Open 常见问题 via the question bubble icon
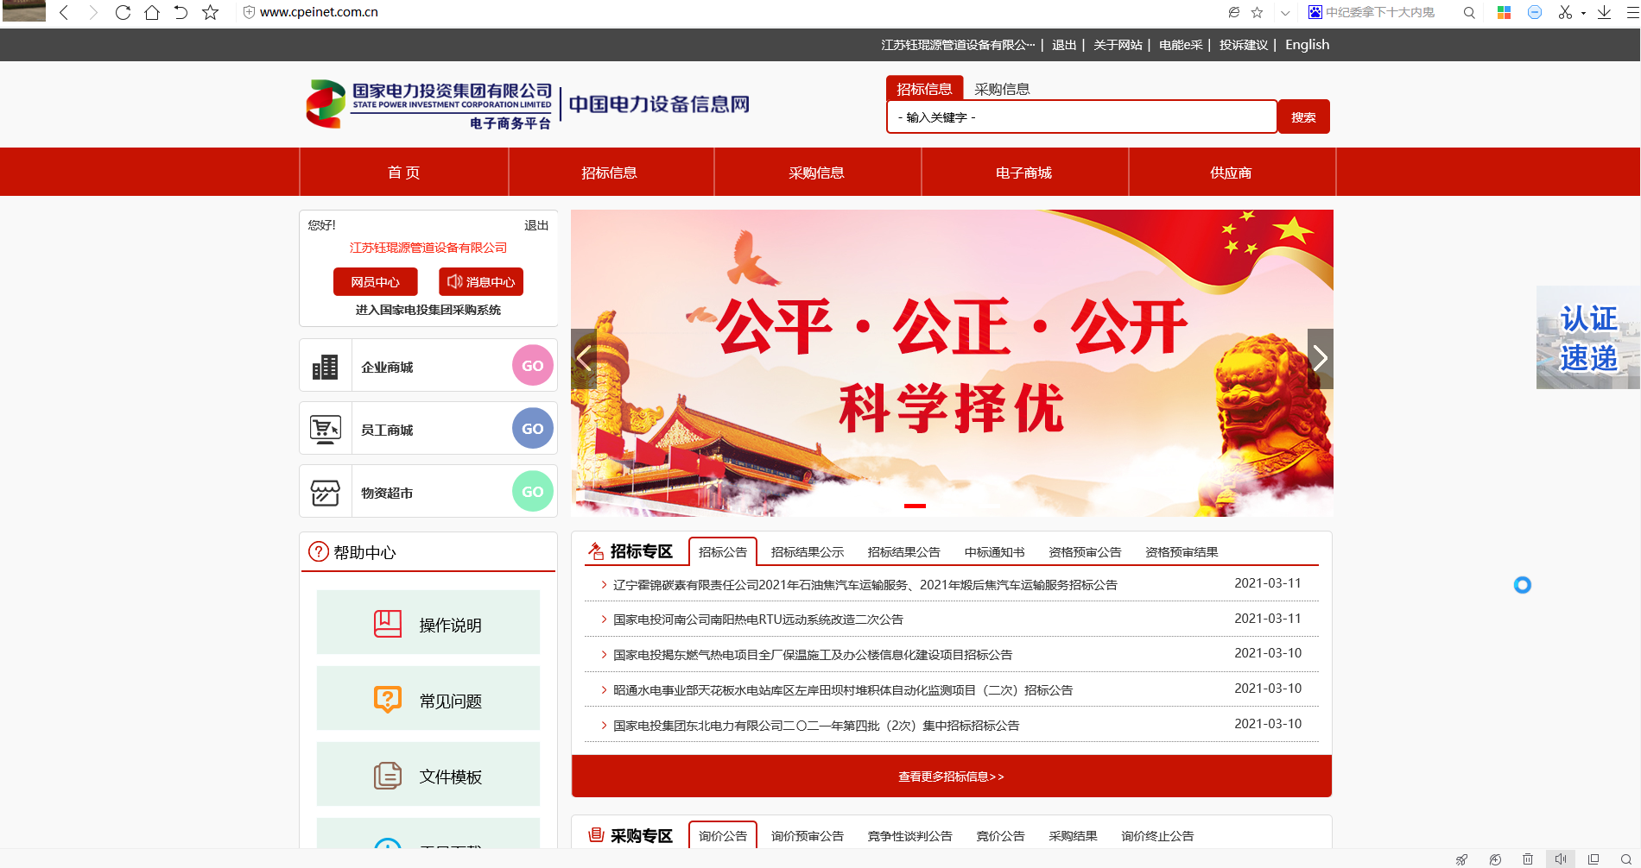The image size is (1641, 868). pos(388,697)
